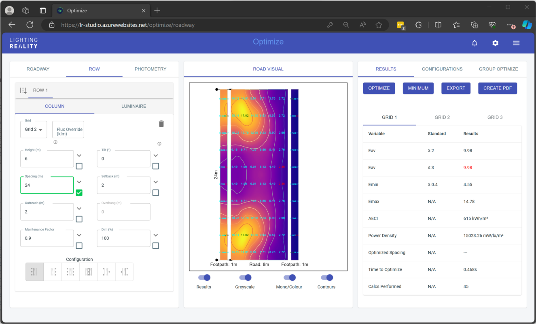The image size is (536, 324).
Task: Click the CREATE PDF button
Action: click(x=497, y=88)
